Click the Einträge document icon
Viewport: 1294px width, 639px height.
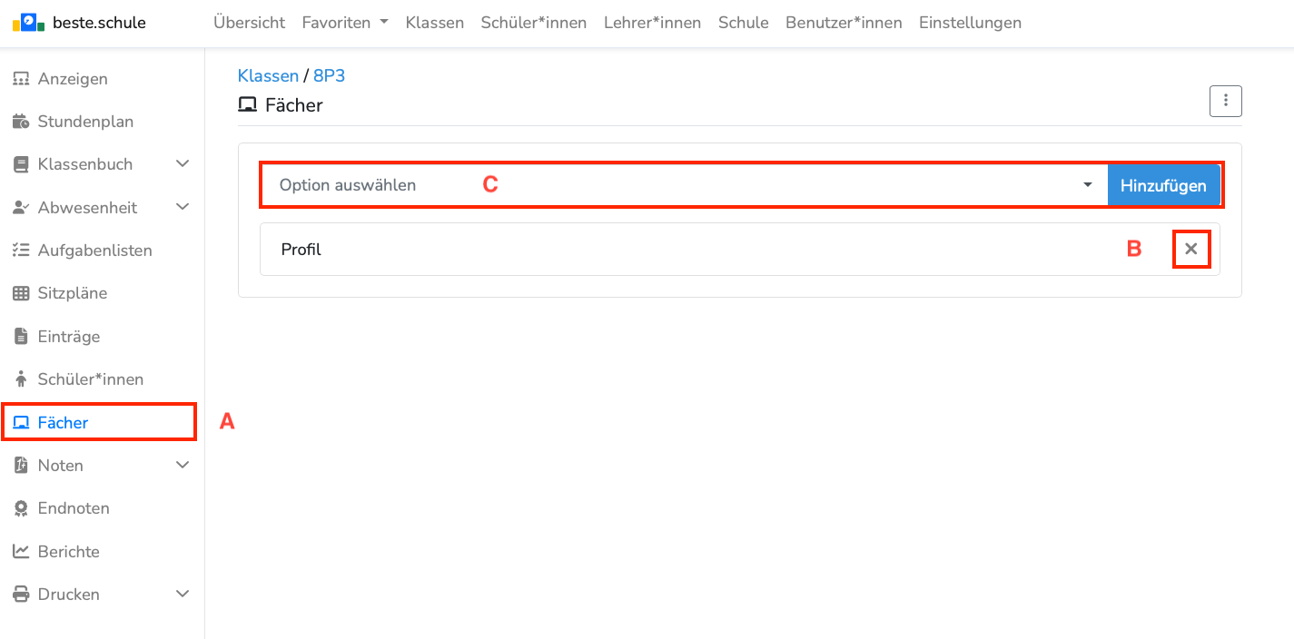(x=20, y=337)
